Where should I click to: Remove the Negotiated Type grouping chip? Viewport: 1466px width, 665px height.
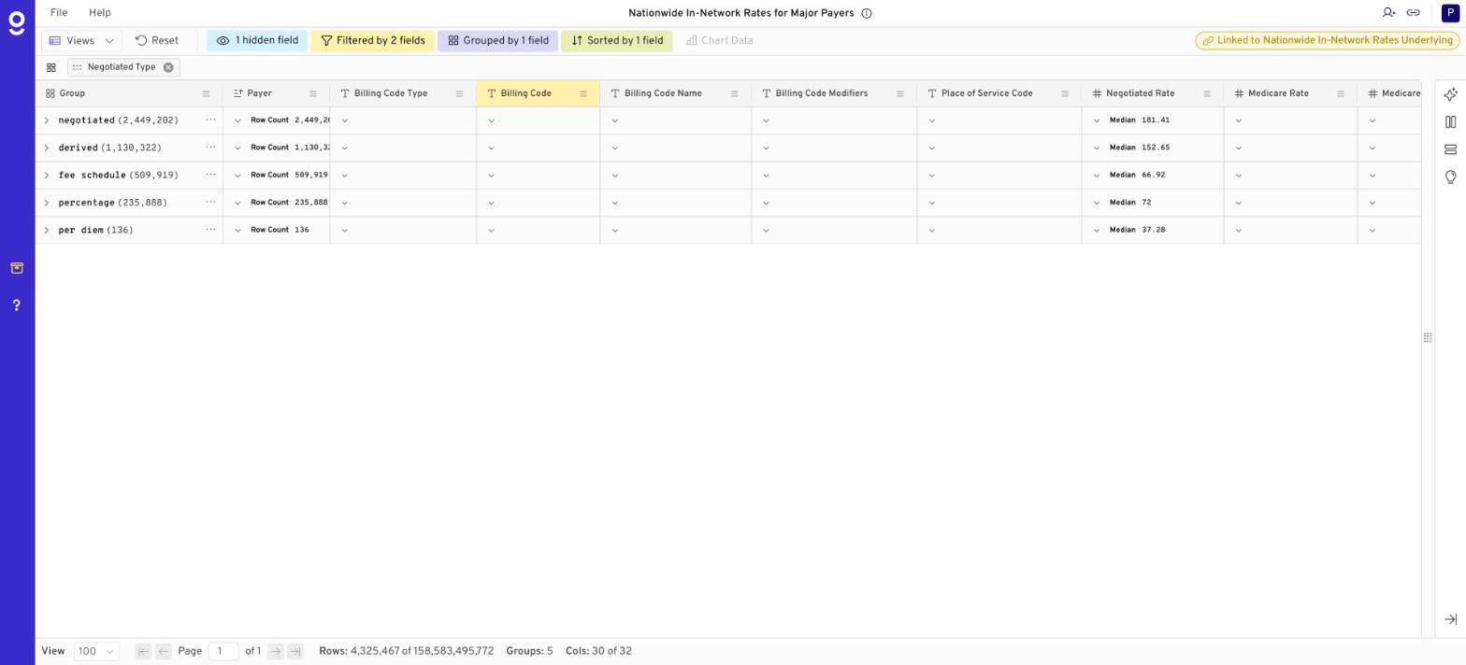pyautogui.click(x=168, y=67)
